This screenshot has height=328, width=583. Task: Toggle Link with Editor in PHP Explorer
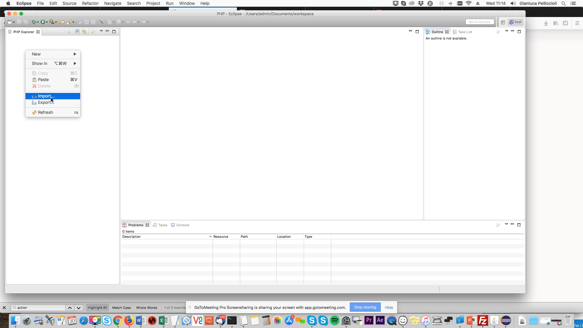click(x=84, y=32)
